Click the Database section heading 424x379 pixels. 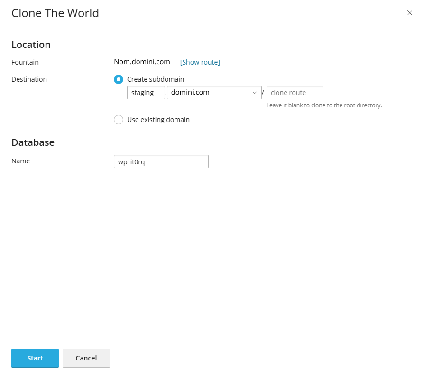tap(33, 142)
